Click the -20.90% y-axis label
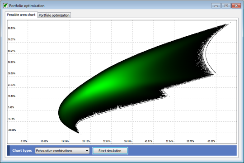244x163 pixels. click(x=12, y=130)
